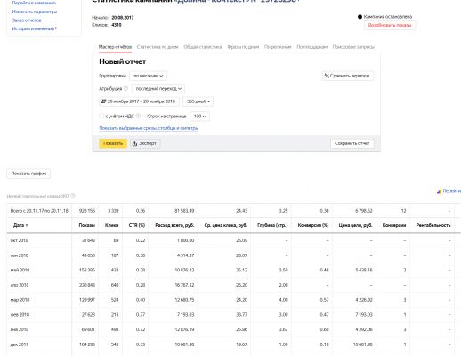Image resolution: width=461 pixels, height=356 pixels.
Task: Switch to the 'Поисковые запросы' tab
Action: tap(353, 47)
